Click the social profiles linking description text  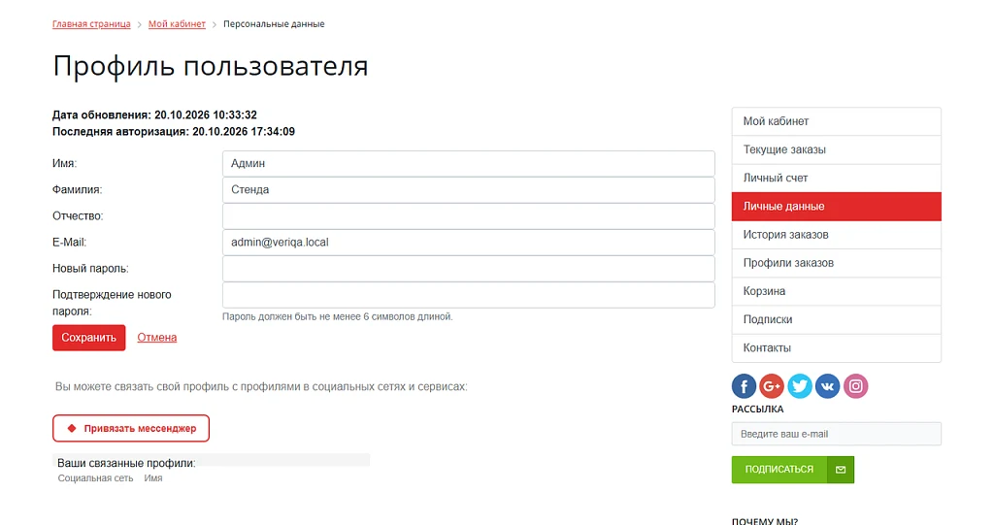(x=261, y=386)
